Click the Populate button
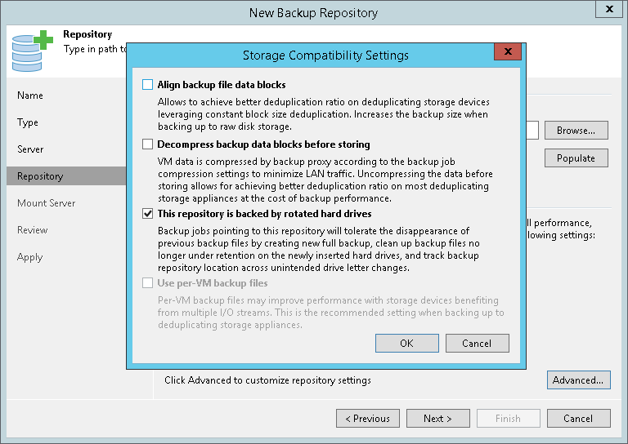Viewport: 628px width, 444px height. 576,158
